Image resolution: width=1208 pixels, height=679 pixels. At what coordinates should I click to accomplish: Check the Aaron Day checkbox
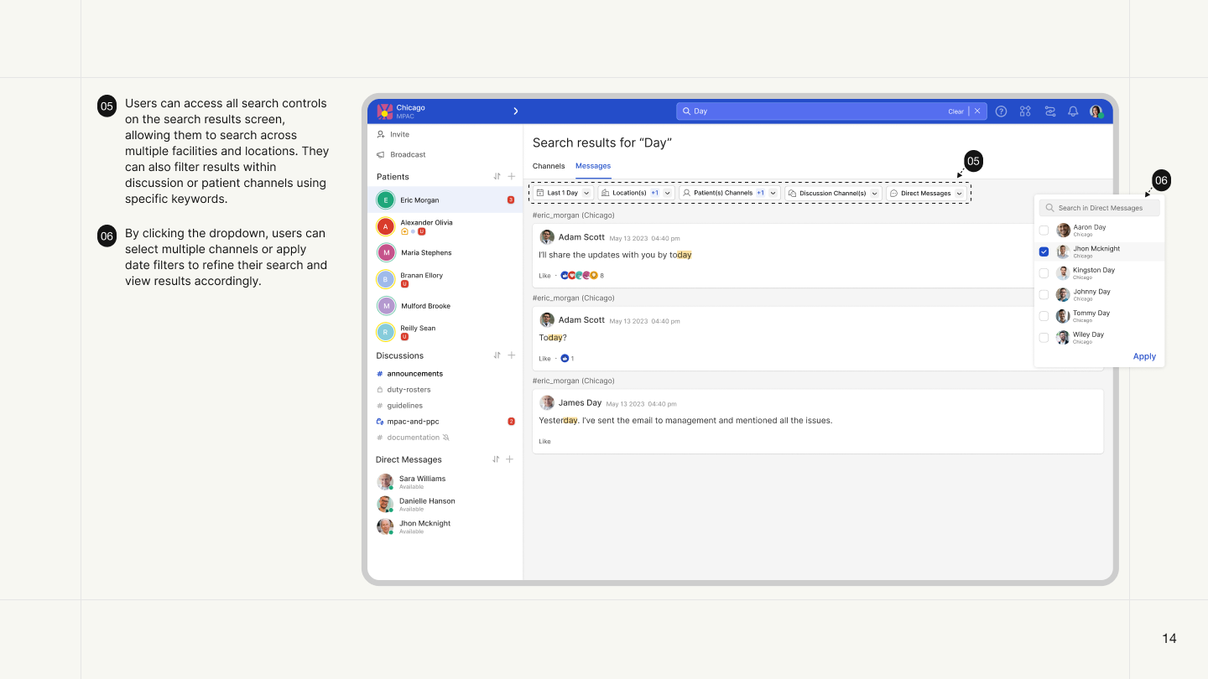(1044, 231)
